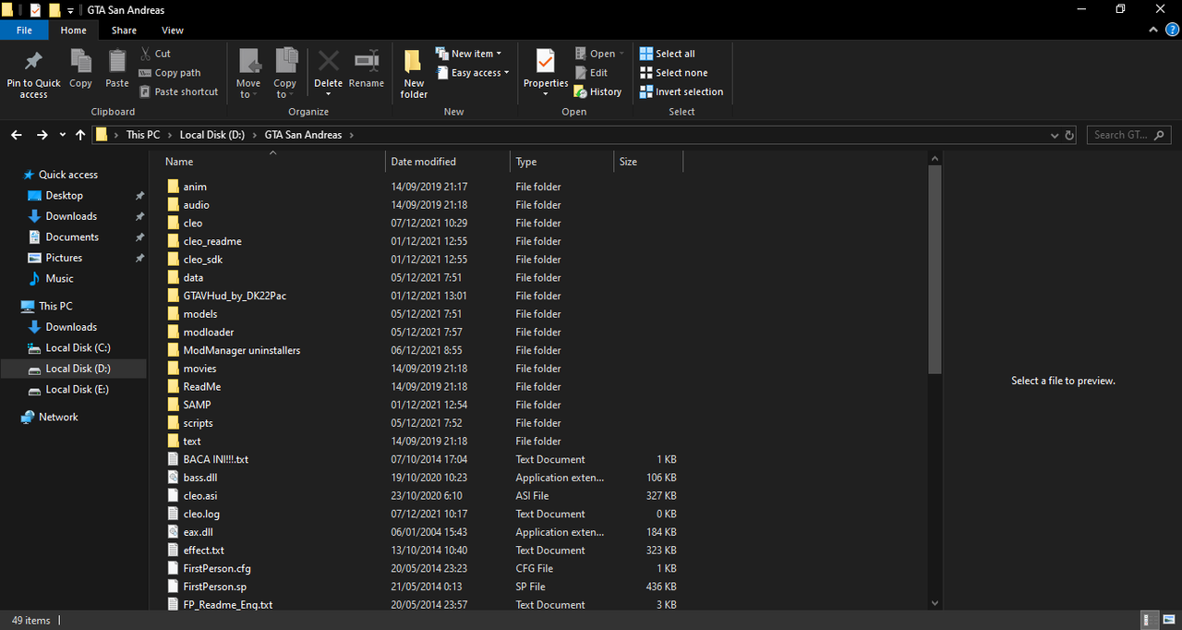Viewport: 1182px width, 630px height.
Task: Open Desktop in the Quick access list
Action: point(64,196)
